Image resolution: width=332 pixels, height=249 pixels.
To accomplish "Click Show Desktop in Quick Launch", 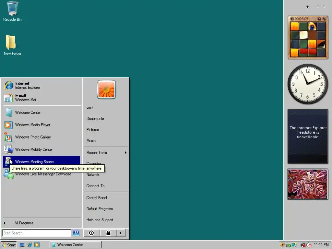I will pos(22,245).
